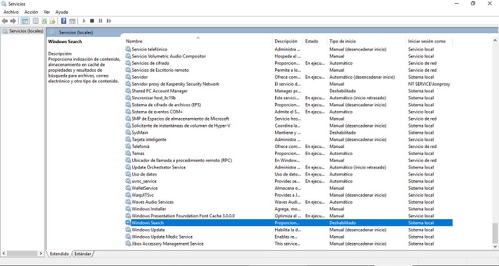This screenshot has height=266, width=499.
Task: Click the gear icon beside WalletService
Action: pyautogui.click(x=128, y=189)
